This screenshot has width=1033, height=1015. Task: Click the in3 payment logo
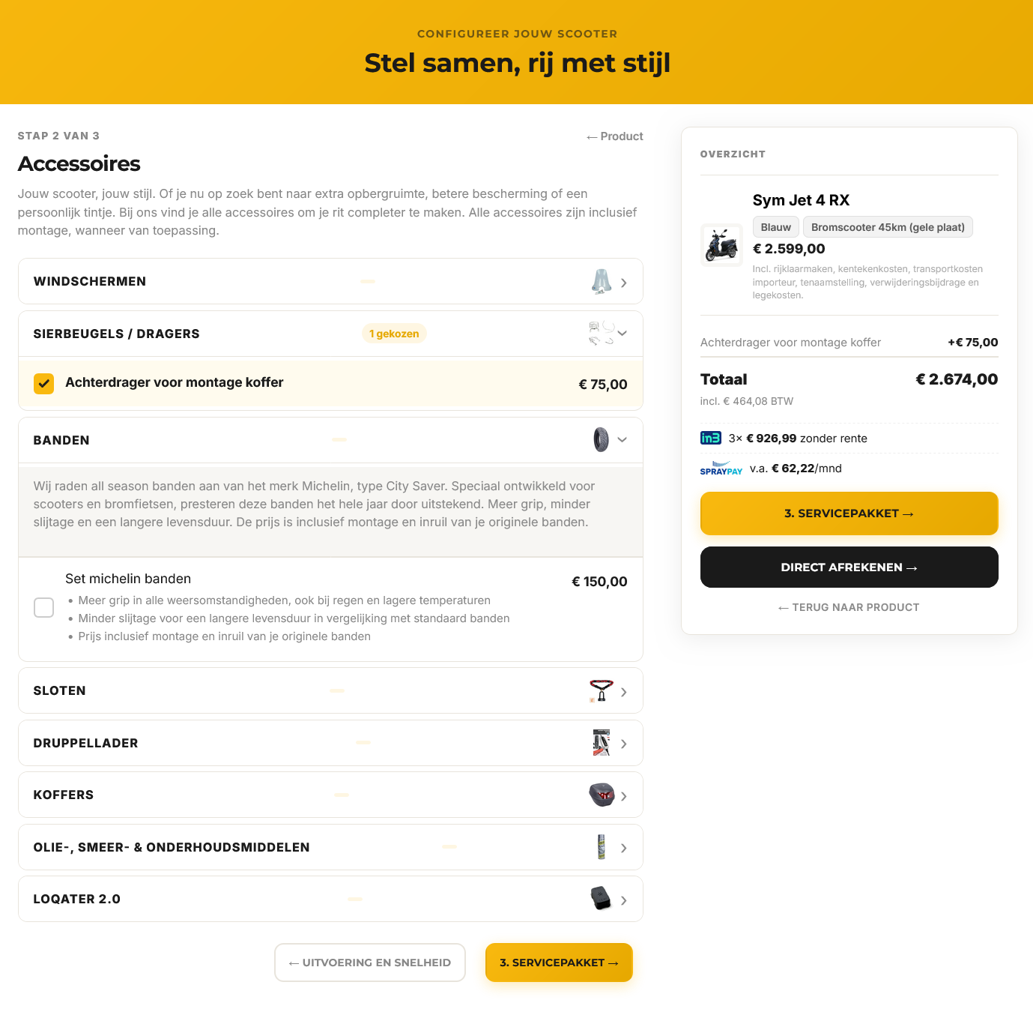pyautogui.click(x=710, y=438)
